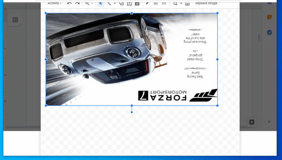Select the Text box tool
The image size is (282, 160).
pos(129,3)
